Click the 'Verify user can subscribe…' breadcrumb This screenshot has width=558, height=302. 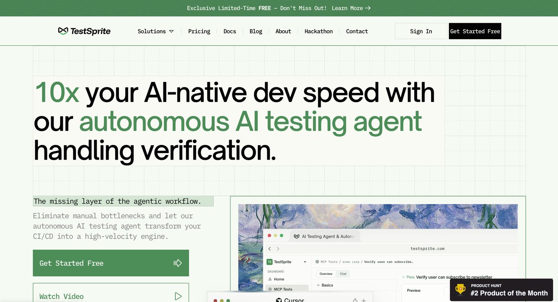[388, 262]
